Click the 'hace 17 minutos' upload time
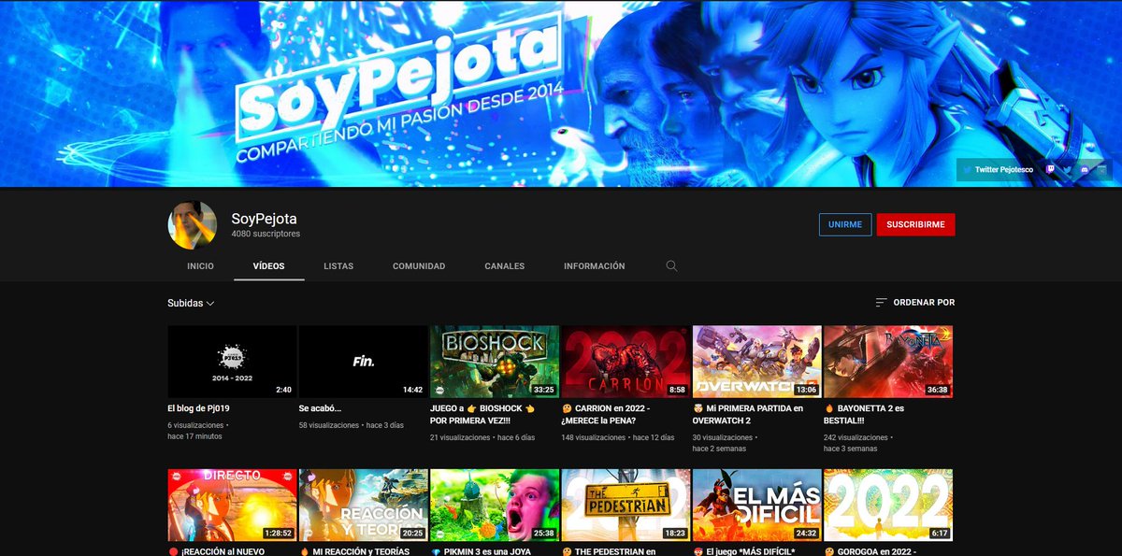Viewport: 1122px width, 556px height. click(x=194, y=436)
